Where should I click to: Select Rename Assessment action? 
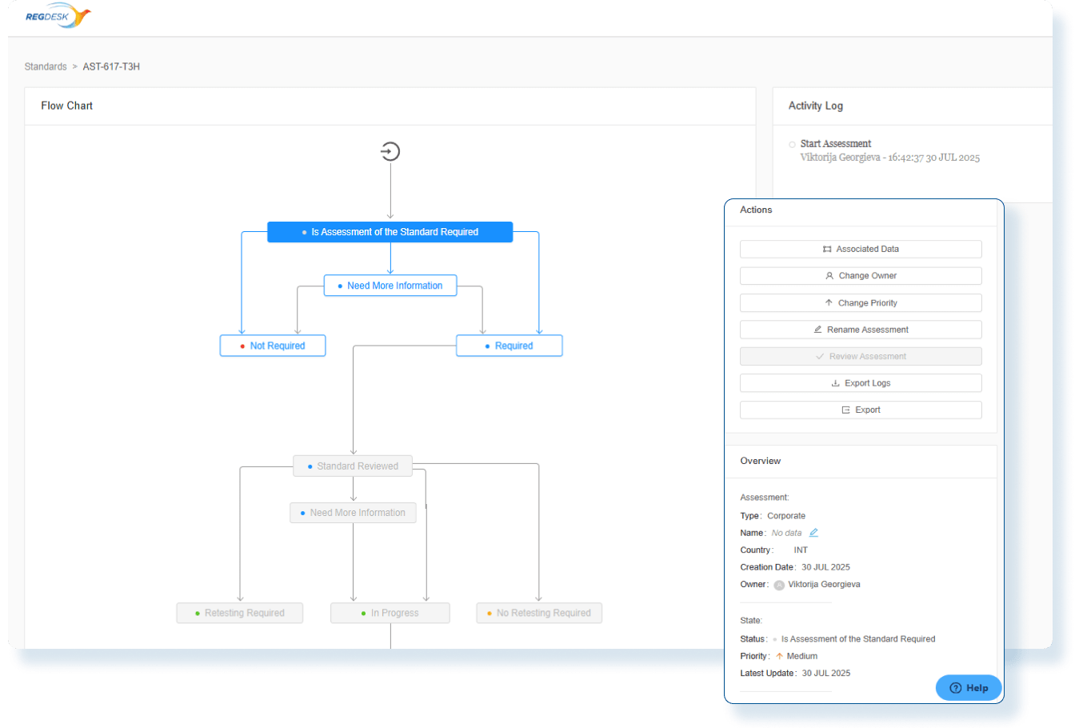(860, 330)
